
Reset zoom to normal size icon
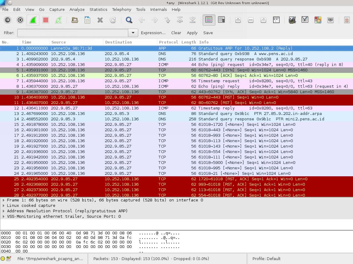tap(263, 20)
